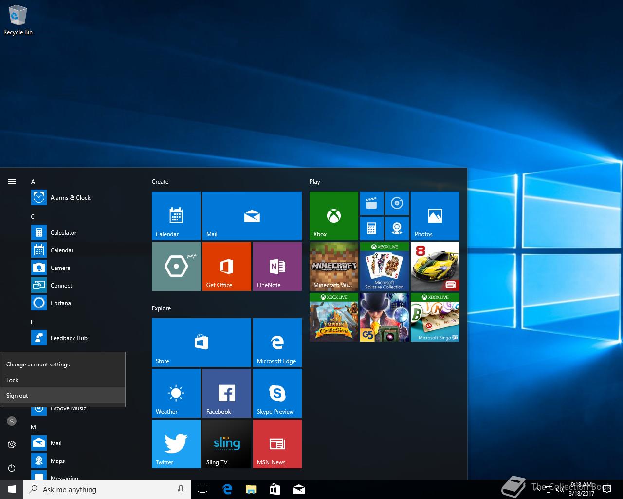
Task: Click letter M header in app list
Action: (34, 427)
